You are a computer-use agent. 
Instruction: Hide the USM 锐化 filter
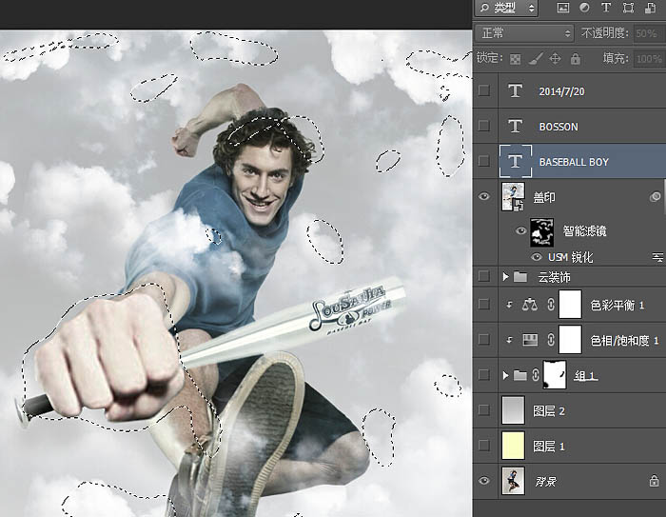[x=537, y=257]
